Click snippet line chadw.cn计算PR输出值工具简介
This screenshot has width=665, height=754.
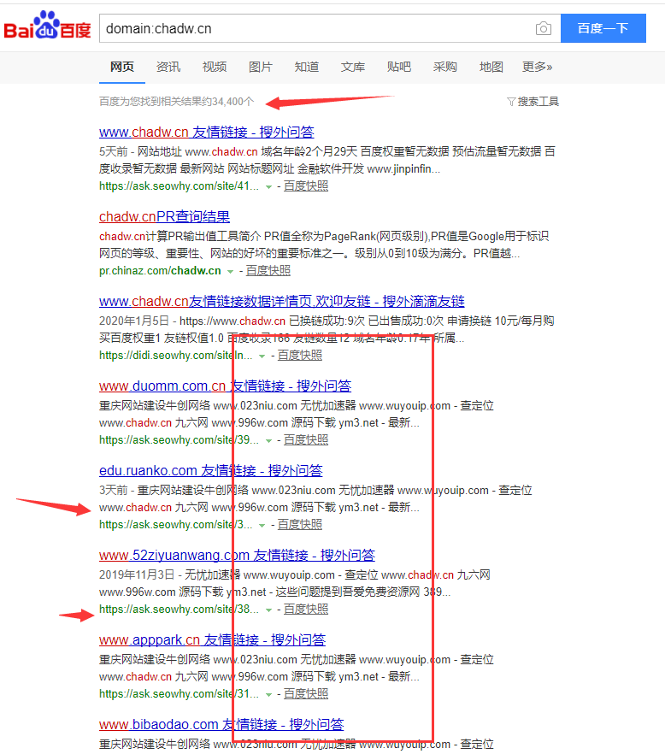click(x=324, y=236)
